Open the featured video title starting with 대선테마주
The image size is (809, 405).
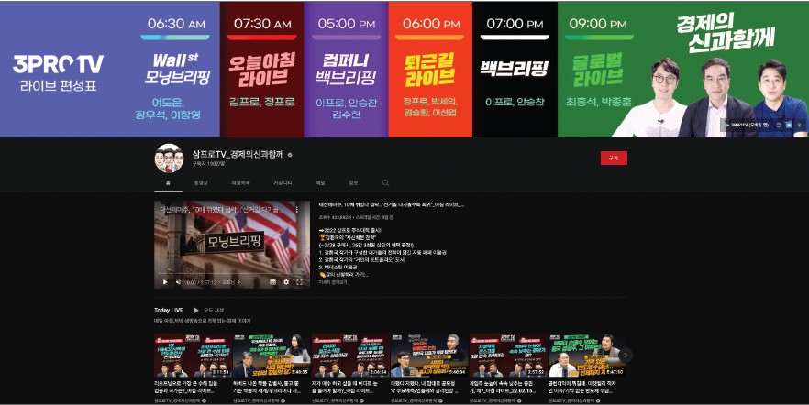coord(392,204)
